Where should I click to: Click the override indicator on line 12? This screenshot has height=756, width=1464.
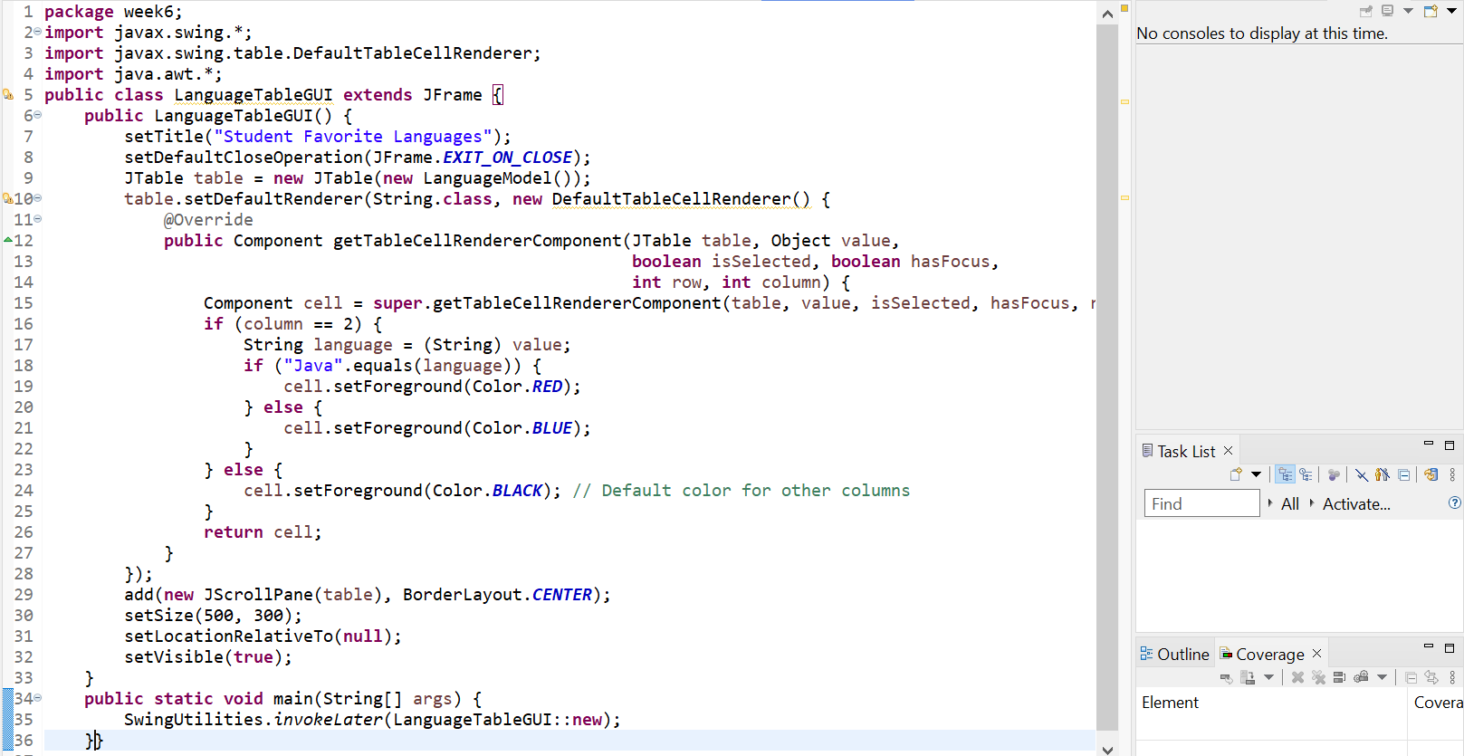click(8, 240)
